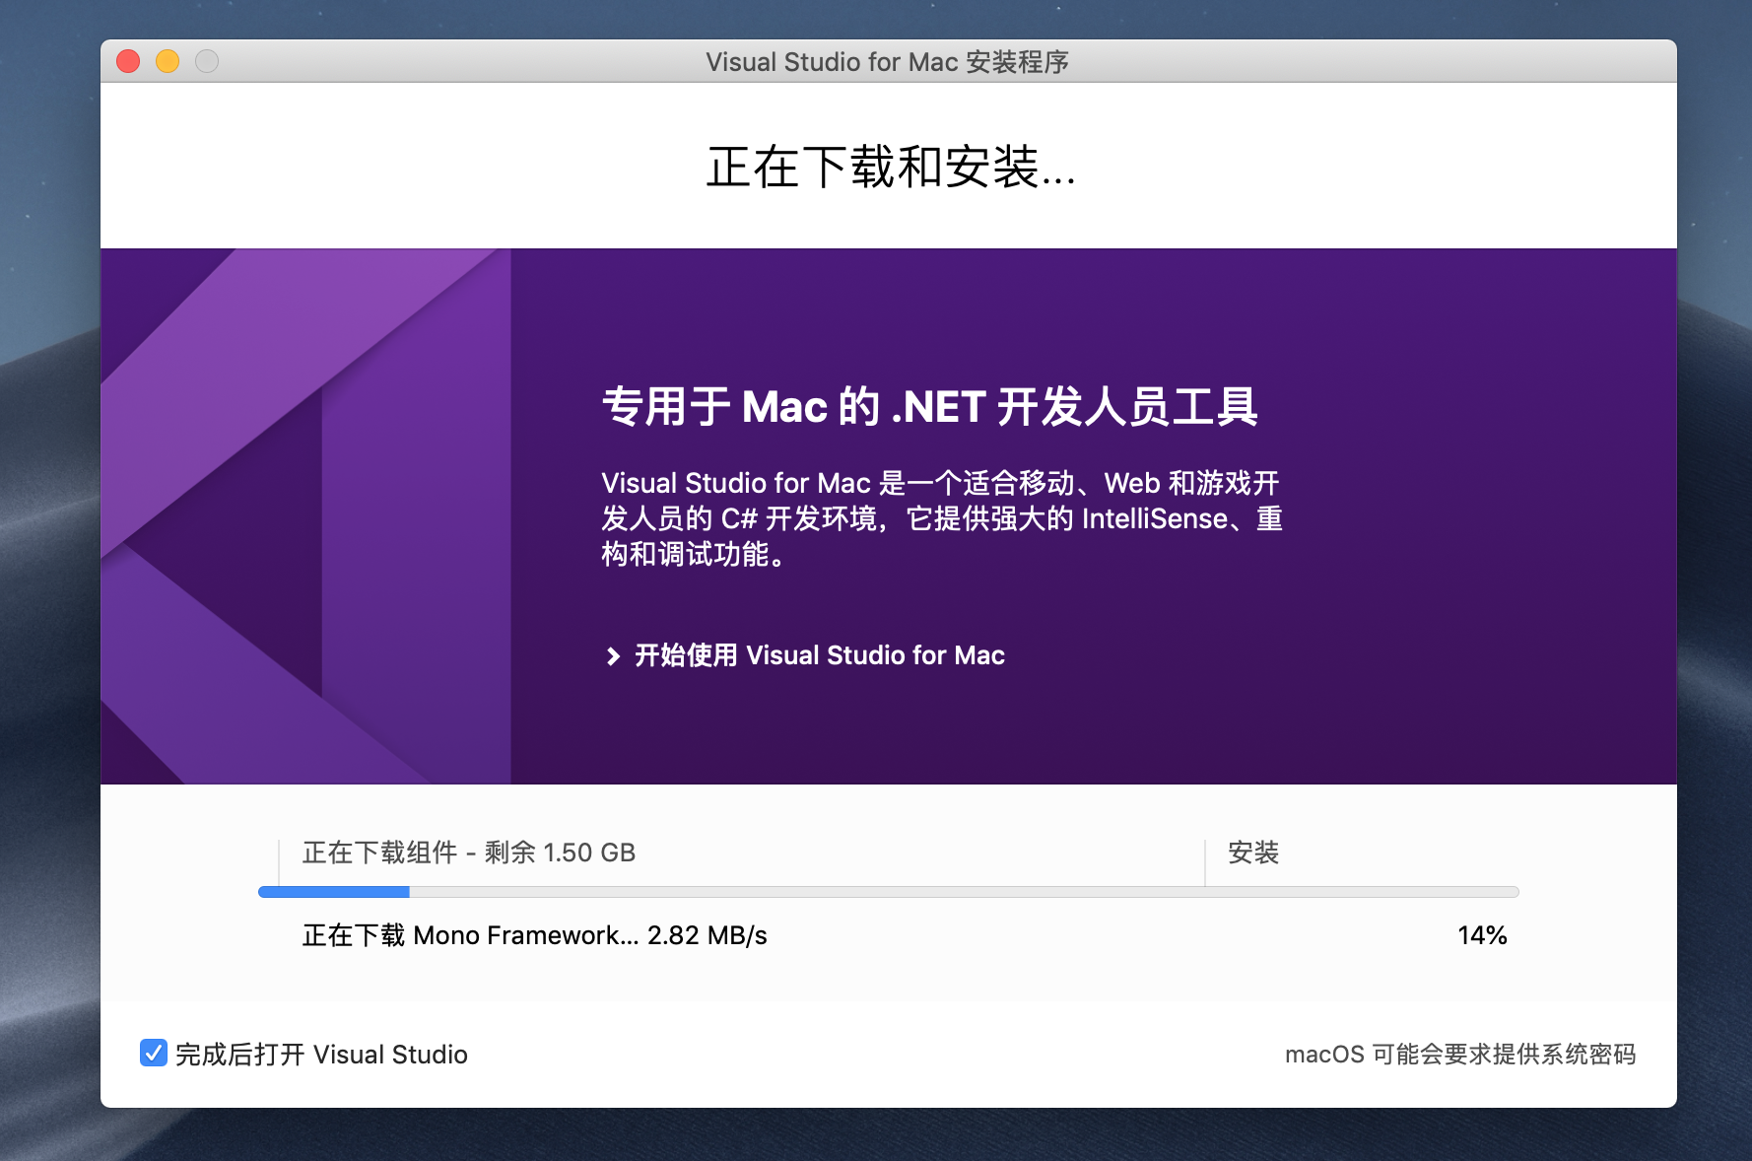Click macOS 可能会要求提供系统密码 note
Viewport: 1752px width, 1161px height.
click(x=1459, y=1055)
